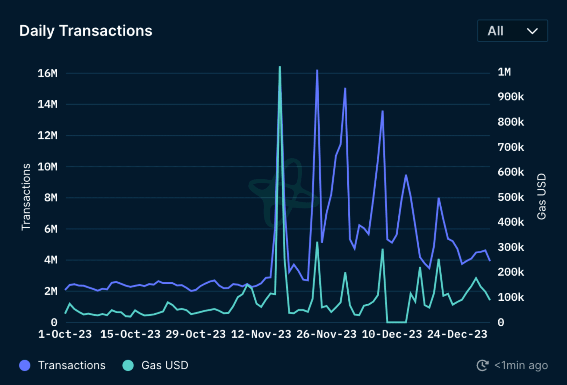Select the 26-Nov-23 date axis label

(326, 334)
